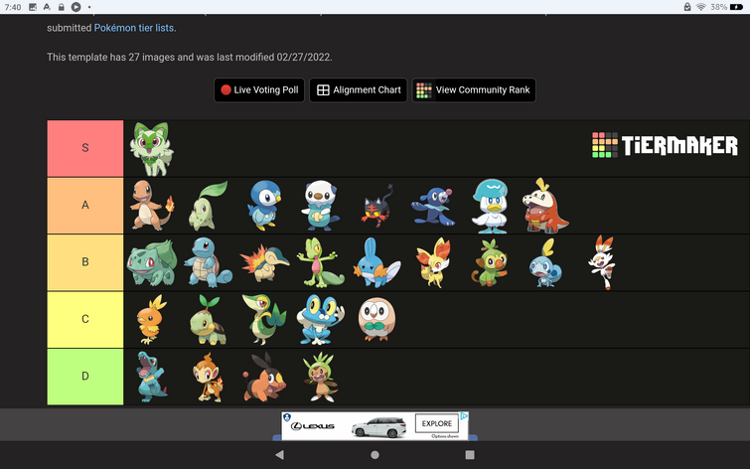Choose Quaxly in the A tier
The image size is (750, 469).
(490, 206)
